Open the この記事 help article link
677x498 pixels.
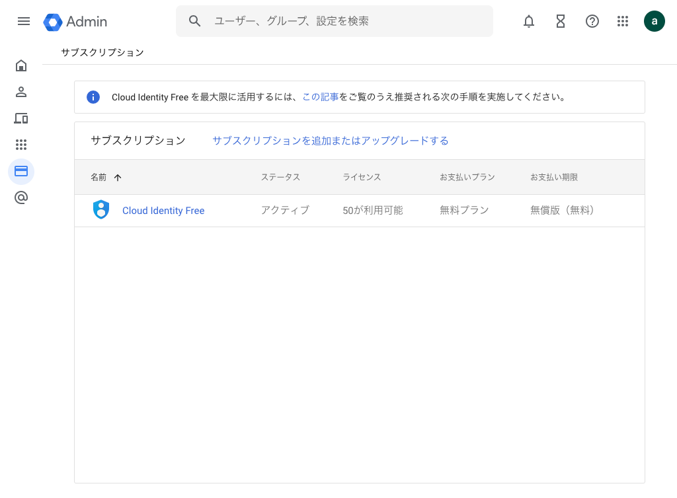point(319,97)
